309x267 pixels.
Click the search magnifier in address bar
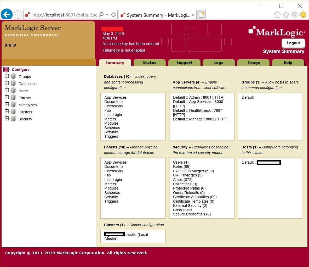coord(101,15)
